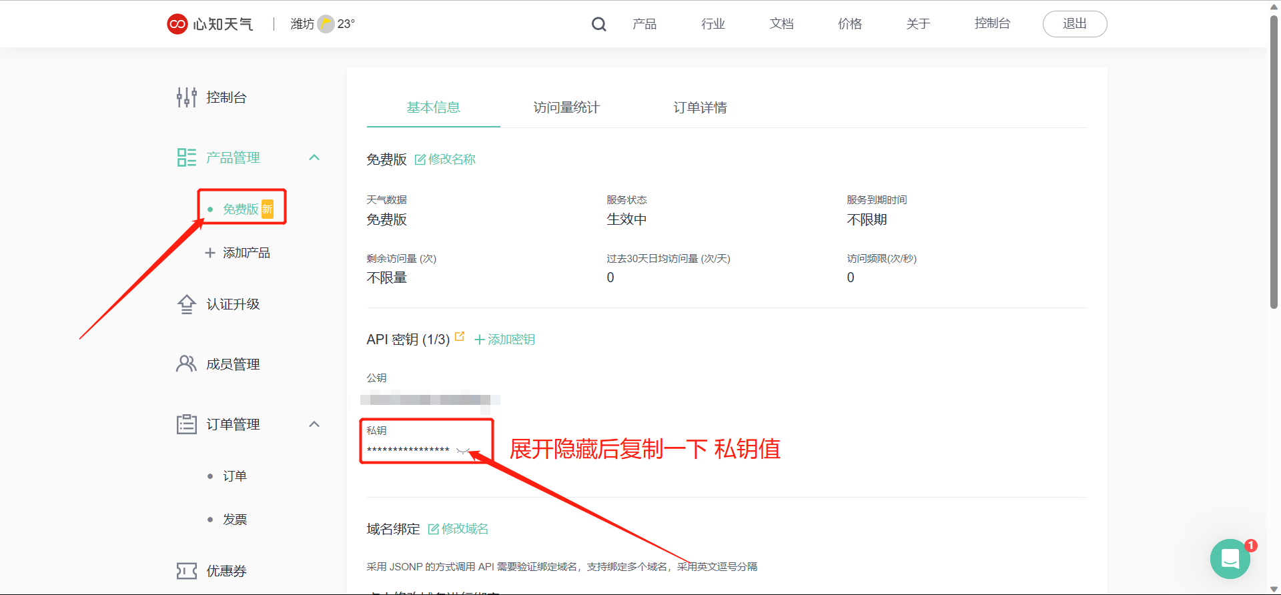Open the 价格 page in top navigation
This screenshot has height=595, width=1281.
(x=850, y=24)
